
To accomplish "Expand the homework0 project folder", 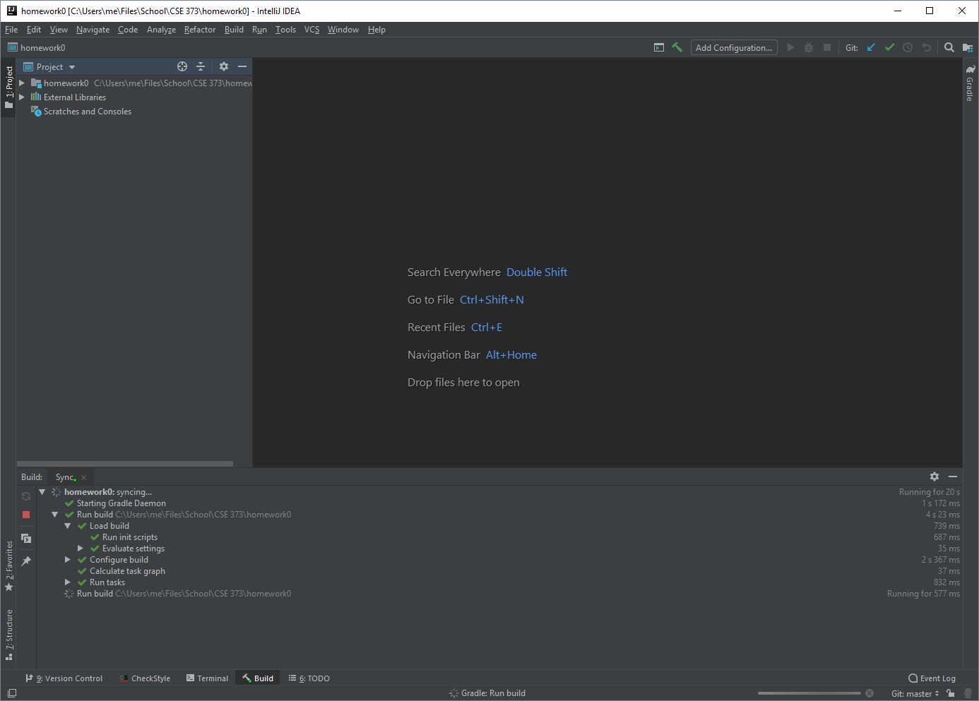I will (22, 83).
